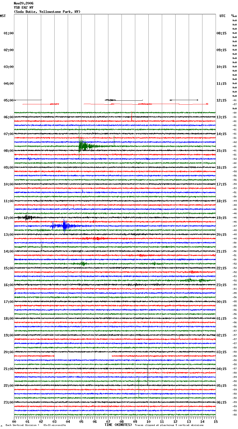Click the tall red spike after 06:00
The image size is (238, 429).
click(x=132, y=116)
